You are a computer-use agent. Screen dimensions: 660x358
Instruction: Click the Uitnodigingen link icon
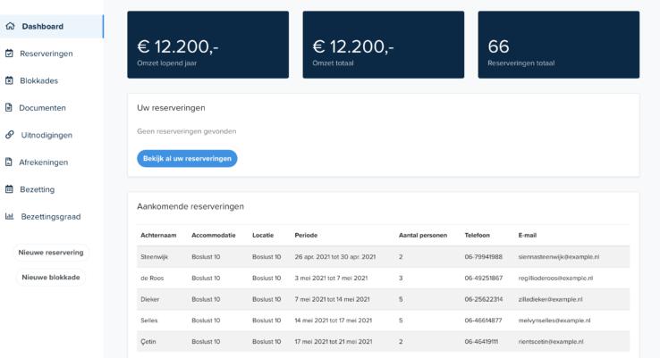pyautogui.click(x=9, y=135)
